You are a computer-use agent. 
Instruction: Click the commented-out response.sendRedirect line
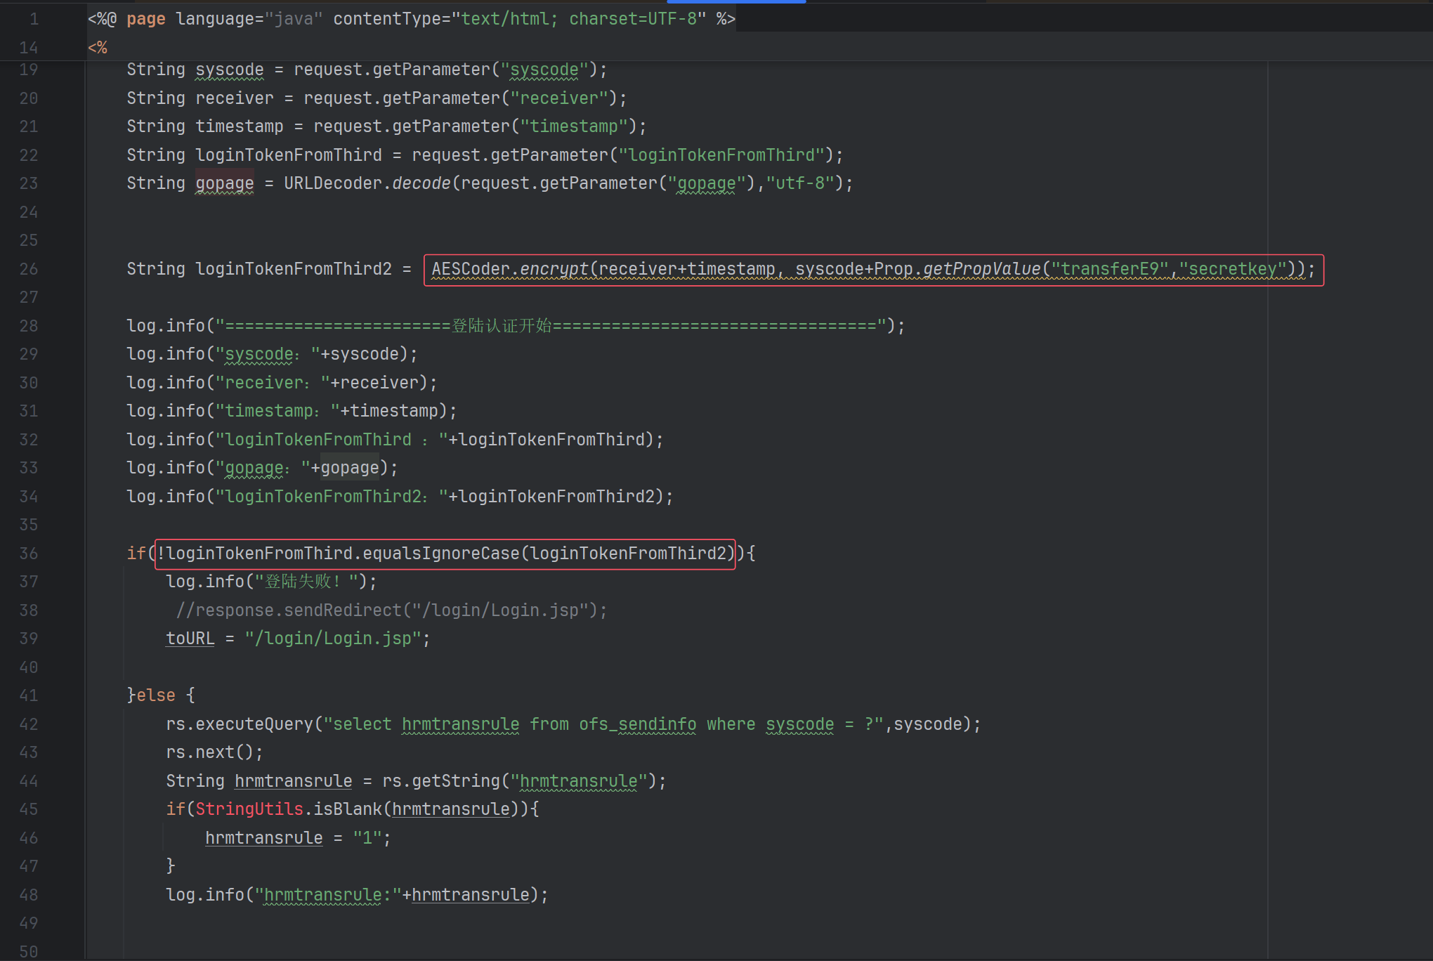pos(391,610)
